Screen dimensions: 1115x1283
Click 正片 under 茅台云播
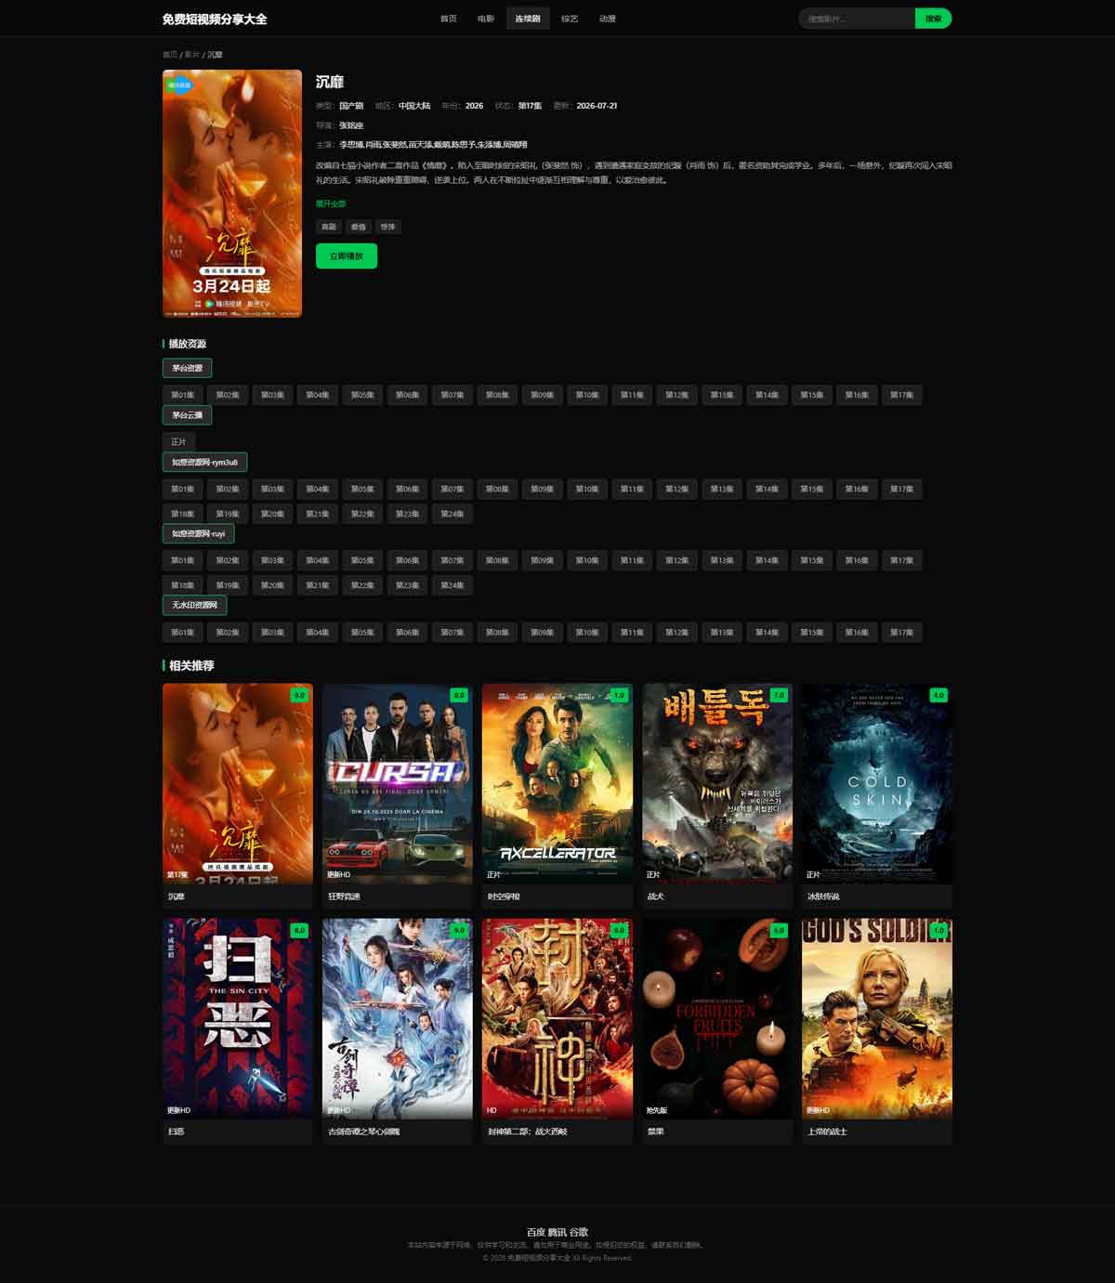click(178, 442)
